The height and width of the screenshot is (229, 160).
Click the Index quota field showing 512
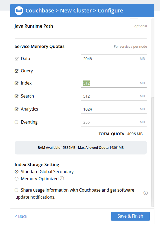pos(114,83)
